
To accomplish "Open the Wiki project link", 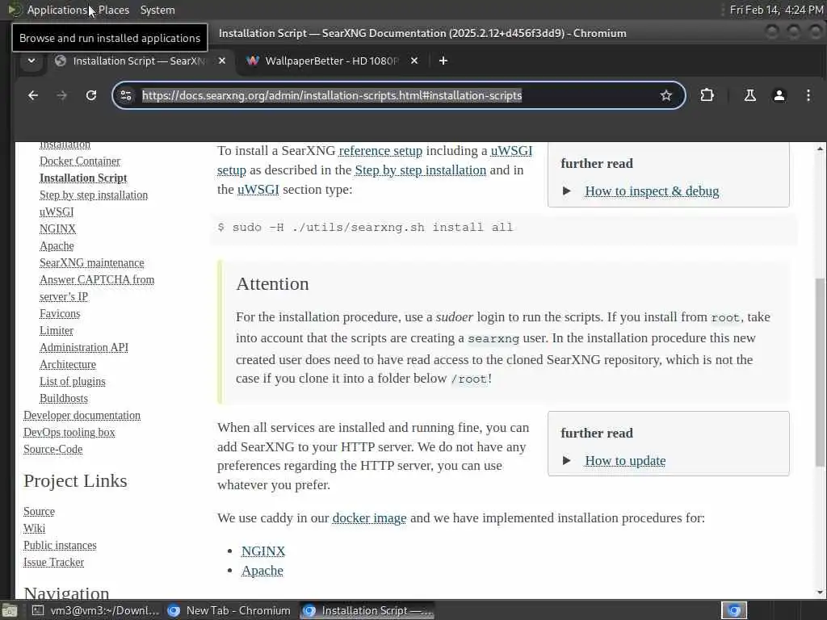I will tap(34, 528).
